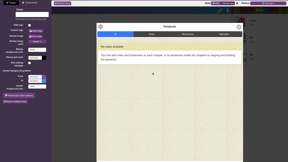Edit the Startup background color field
Screen dimensions: 288x162
click(x=37, y=50)
